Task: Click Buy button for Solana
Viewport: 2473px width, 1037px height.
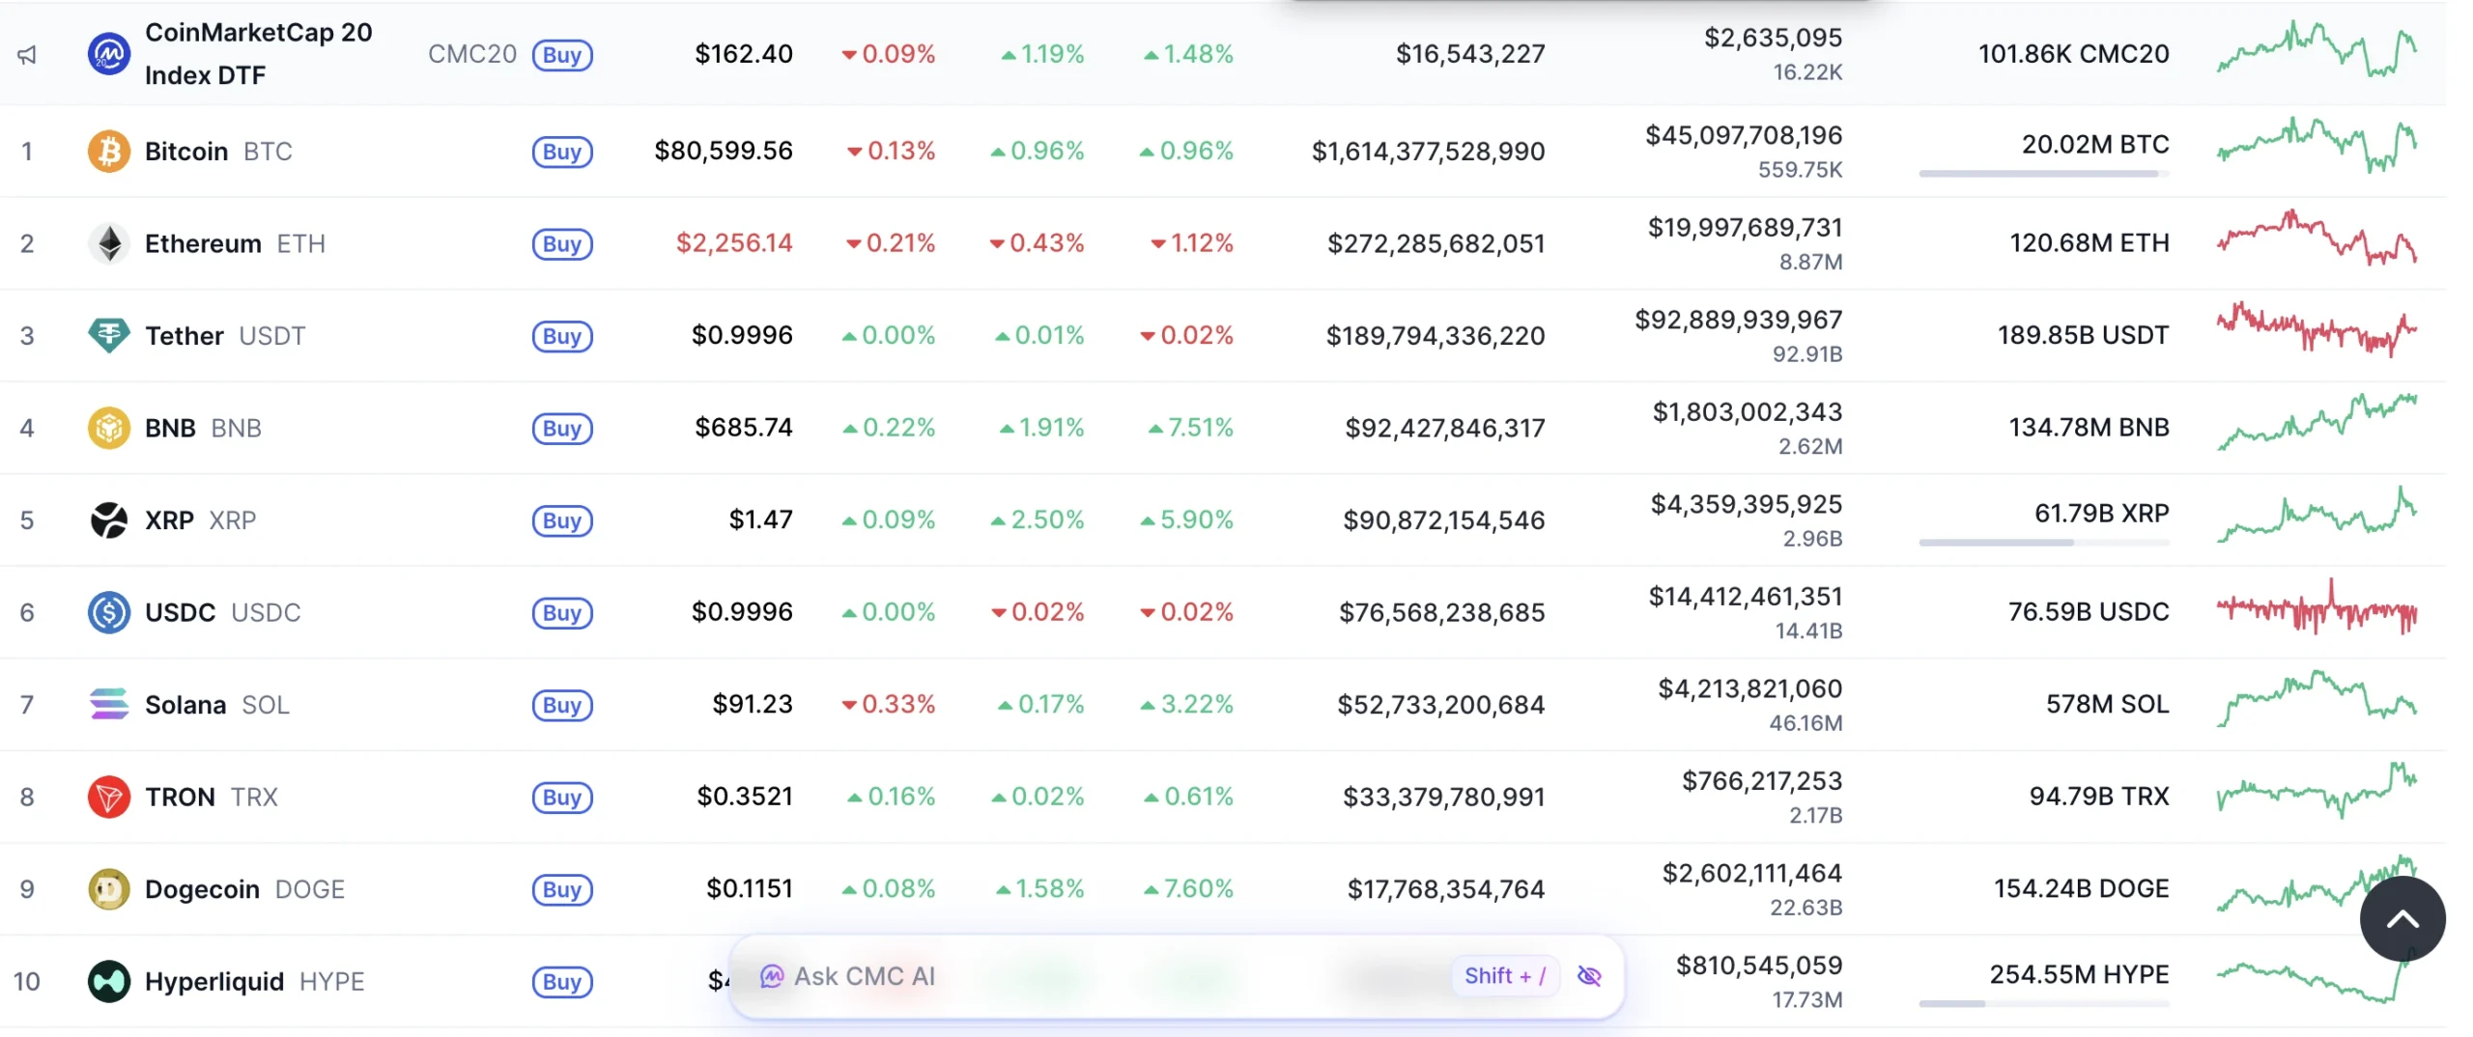Action: (x=562, y=705)
